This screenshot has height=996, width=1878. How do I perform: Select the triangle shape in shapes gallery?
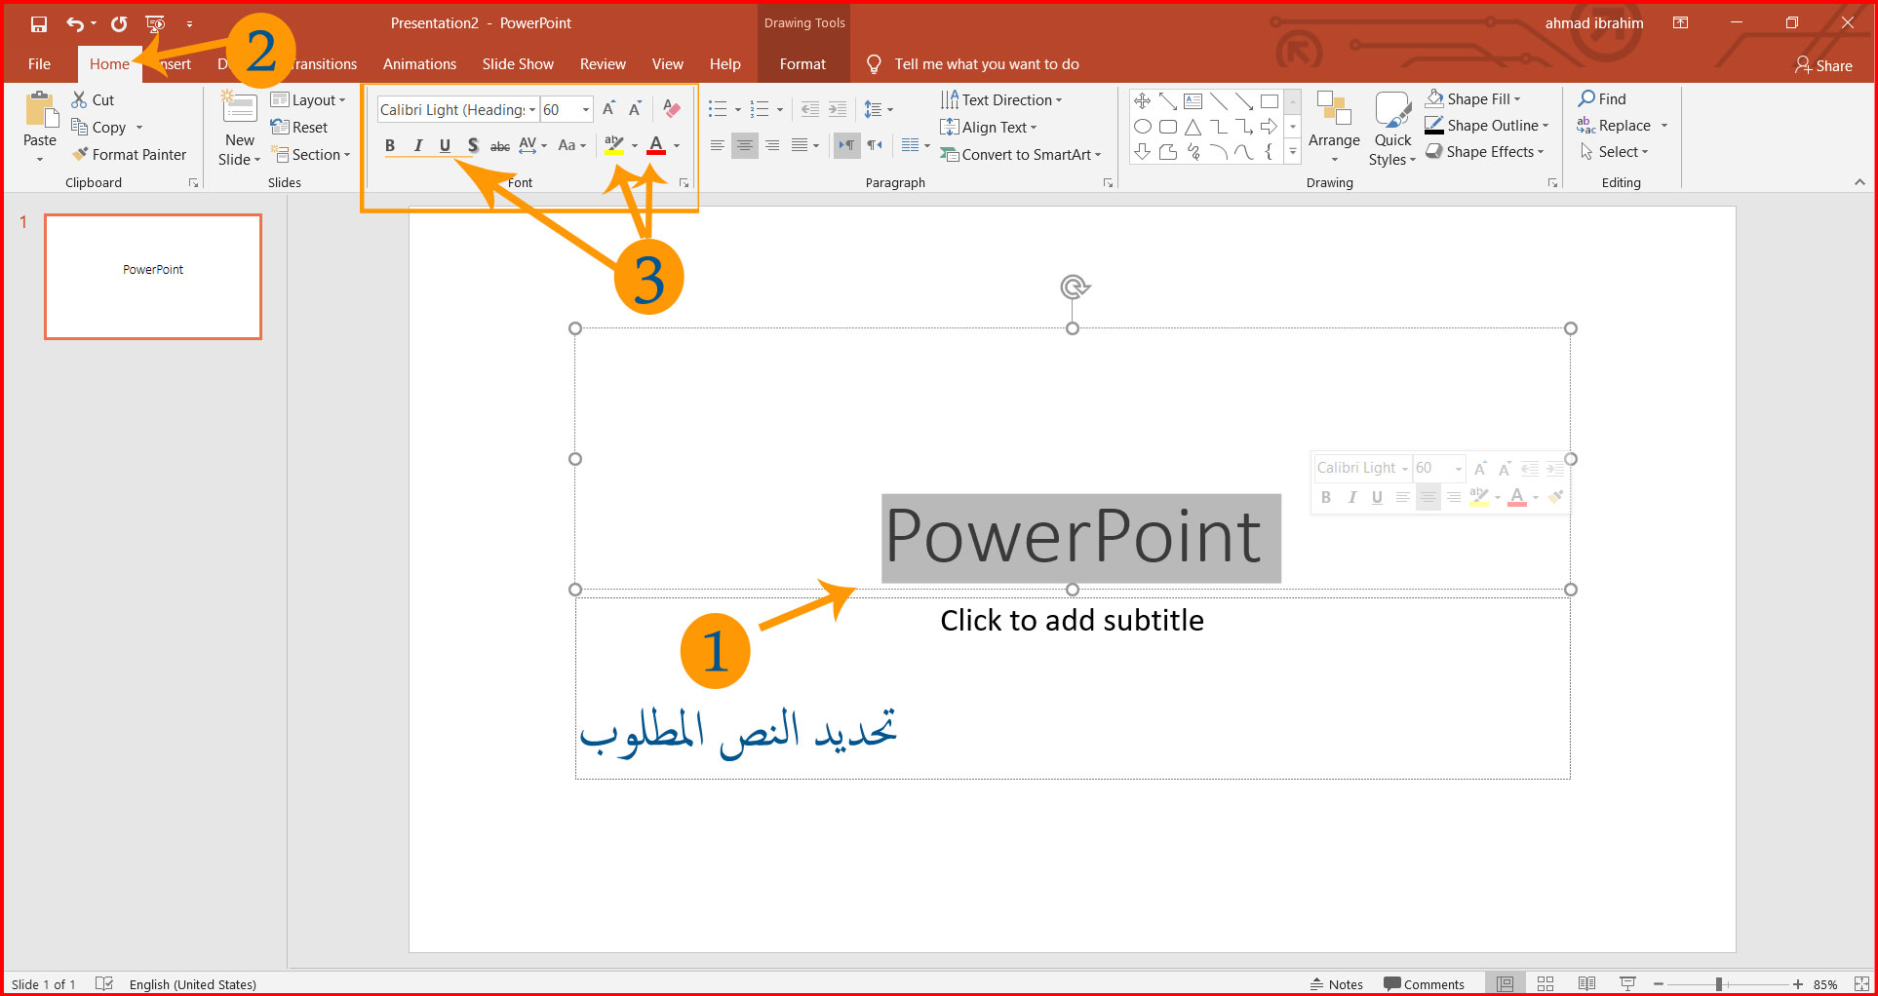1193,127
